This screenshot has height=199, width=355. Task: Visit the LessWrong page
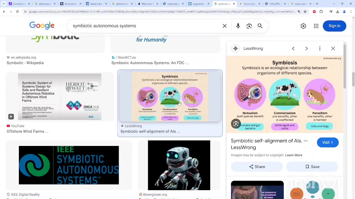[328, 142]
